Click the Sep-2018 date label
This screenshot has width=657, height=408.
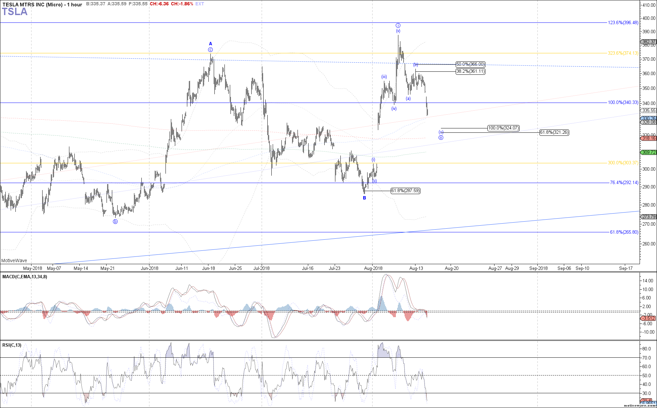click(x=538, y=268)
